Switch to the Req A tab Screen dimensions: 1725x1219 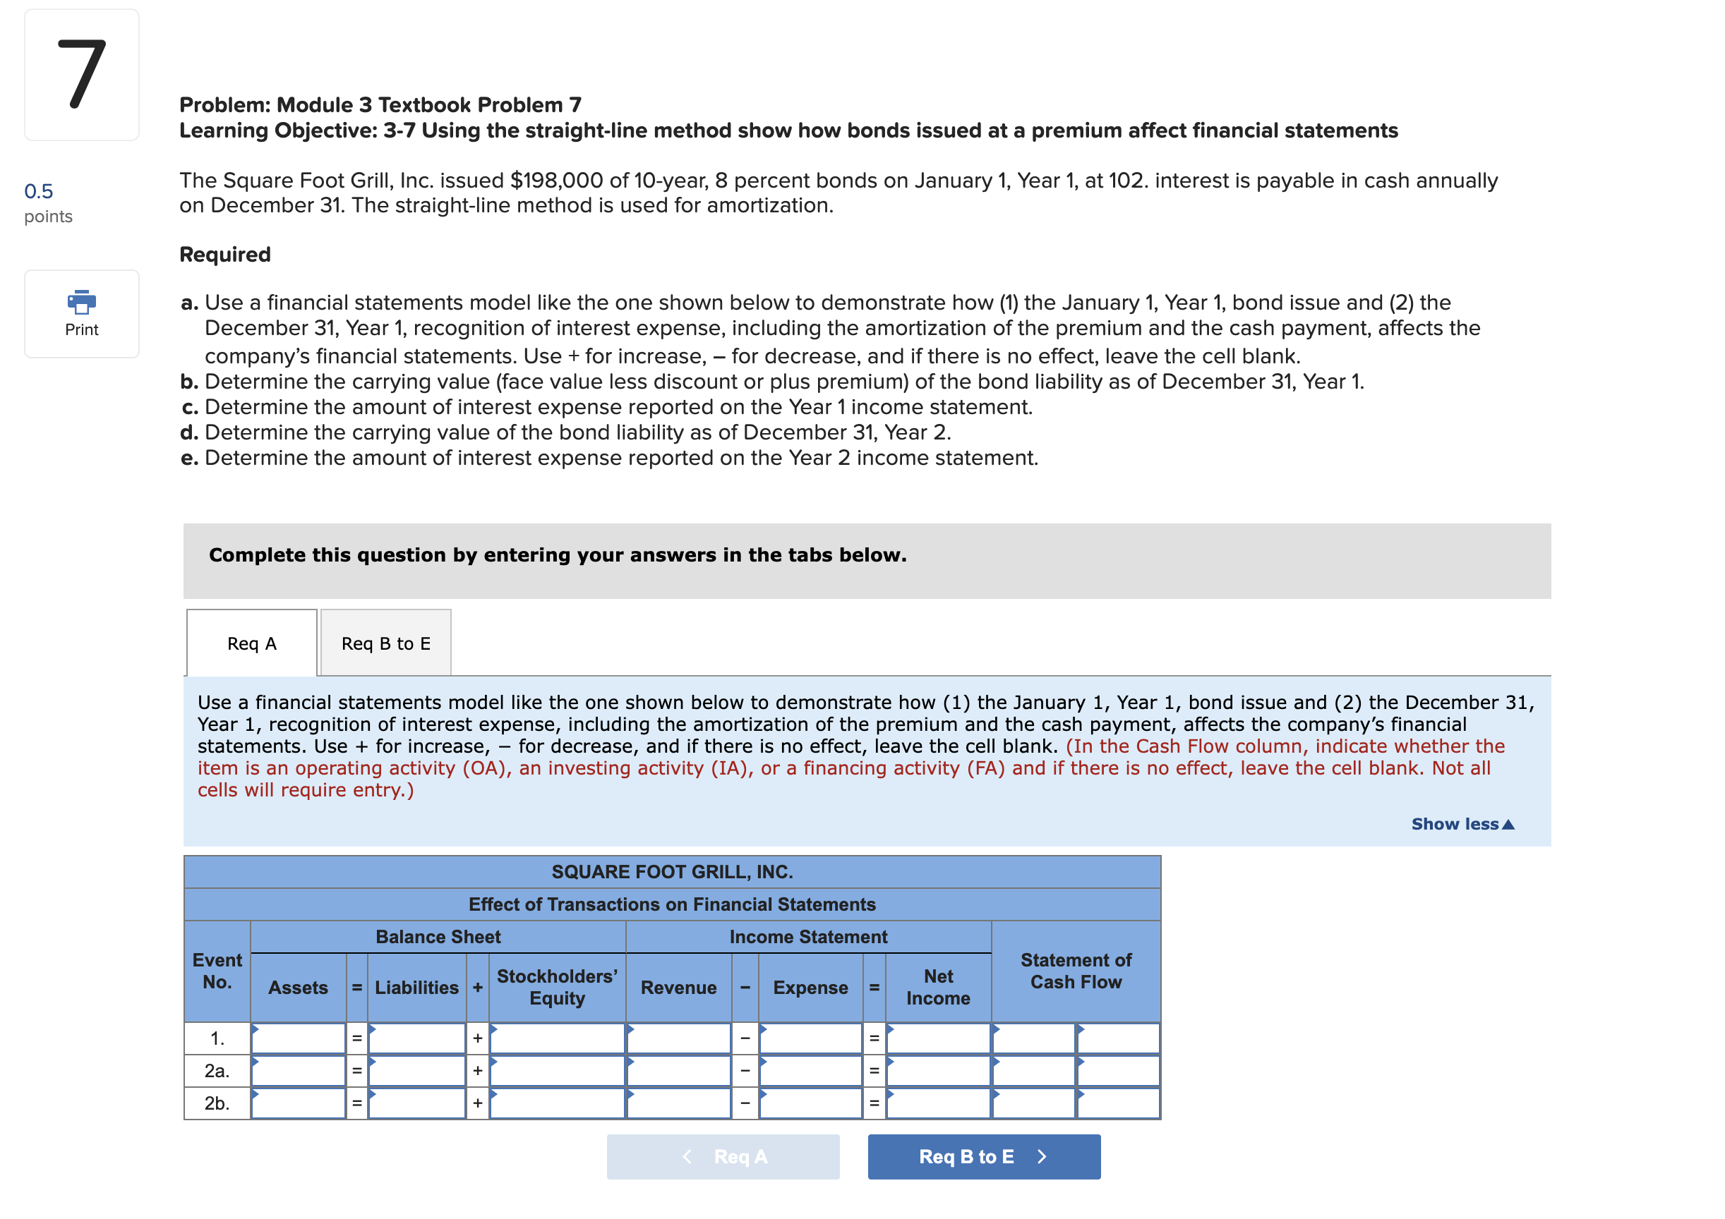[x=252, y=643]
